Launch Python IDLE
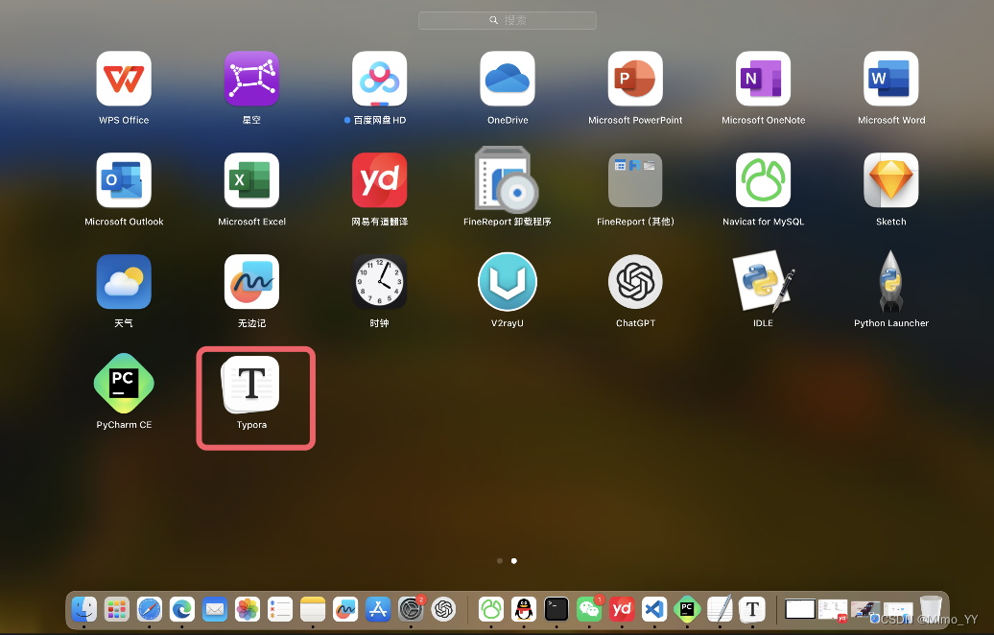This screenshot has width=994, height=635. tap(764, 281)
